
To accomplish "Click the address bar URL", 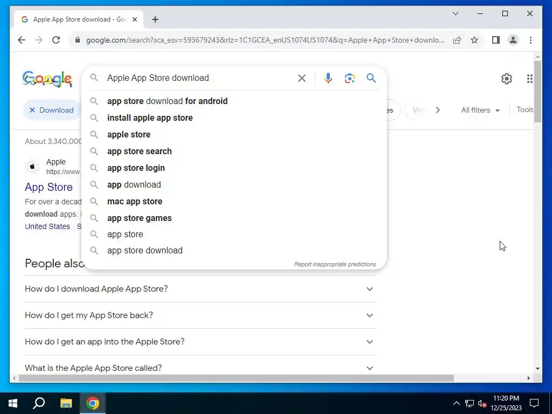I will click(265, 40).
